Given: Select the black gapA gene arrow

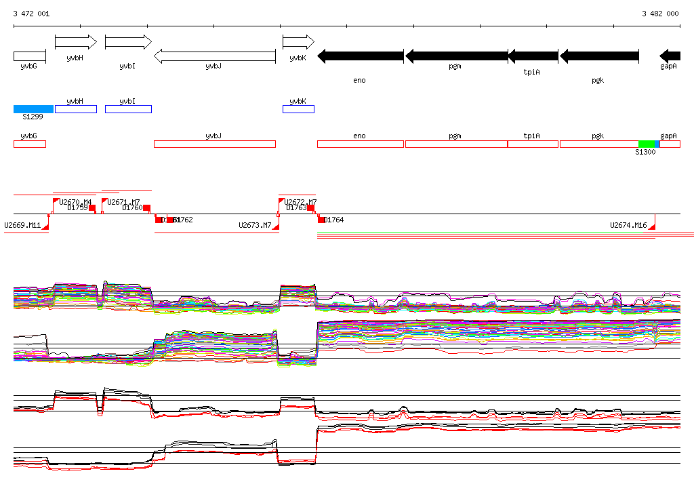Looking at the screenshot, I should tap(670, 56).
